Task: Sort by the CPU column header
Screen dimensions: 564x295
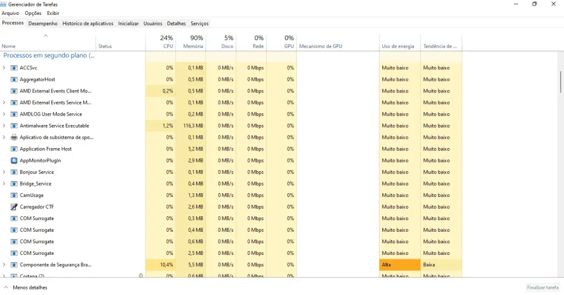Action: pyautogui.click(x=161, y=42)
